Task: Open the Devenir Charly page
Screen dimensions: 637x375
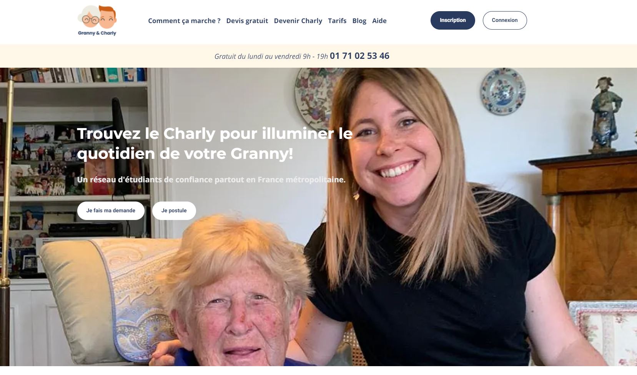Action: point(298,21)
